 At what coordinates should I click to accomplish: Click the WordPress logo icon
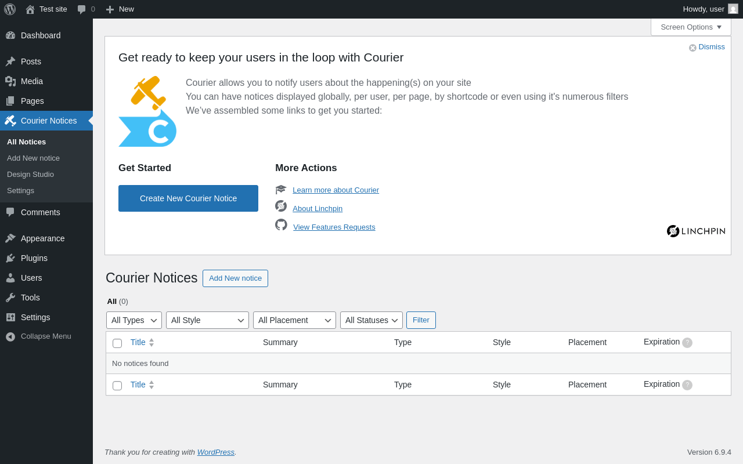click(x=10, y=9)
